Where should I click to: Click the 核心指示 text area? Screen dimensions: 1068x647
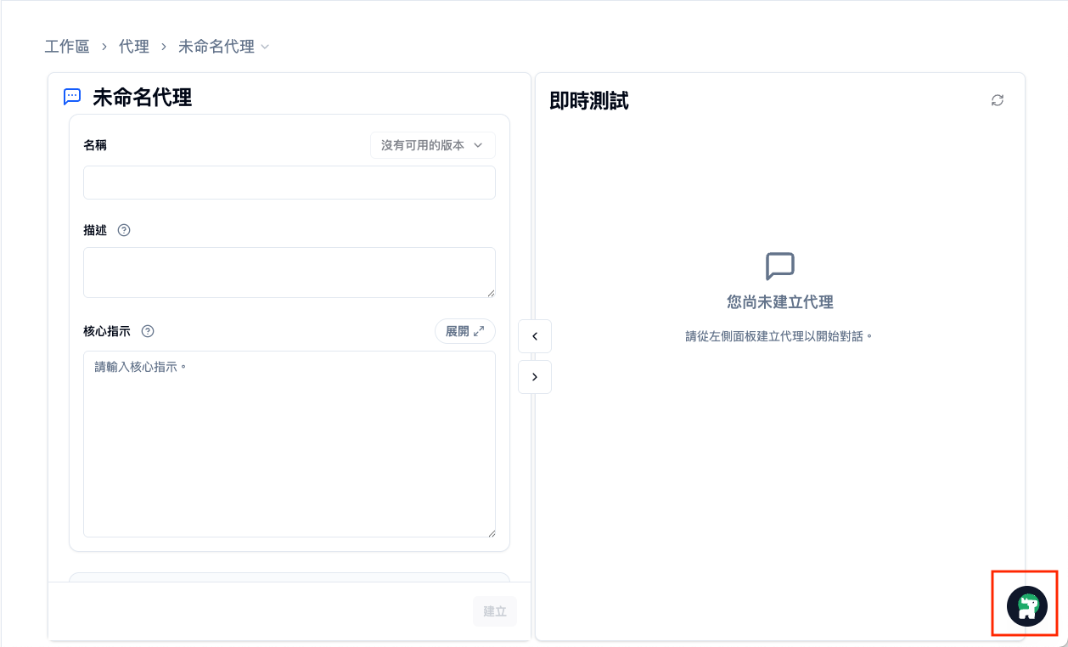[289, 443]
